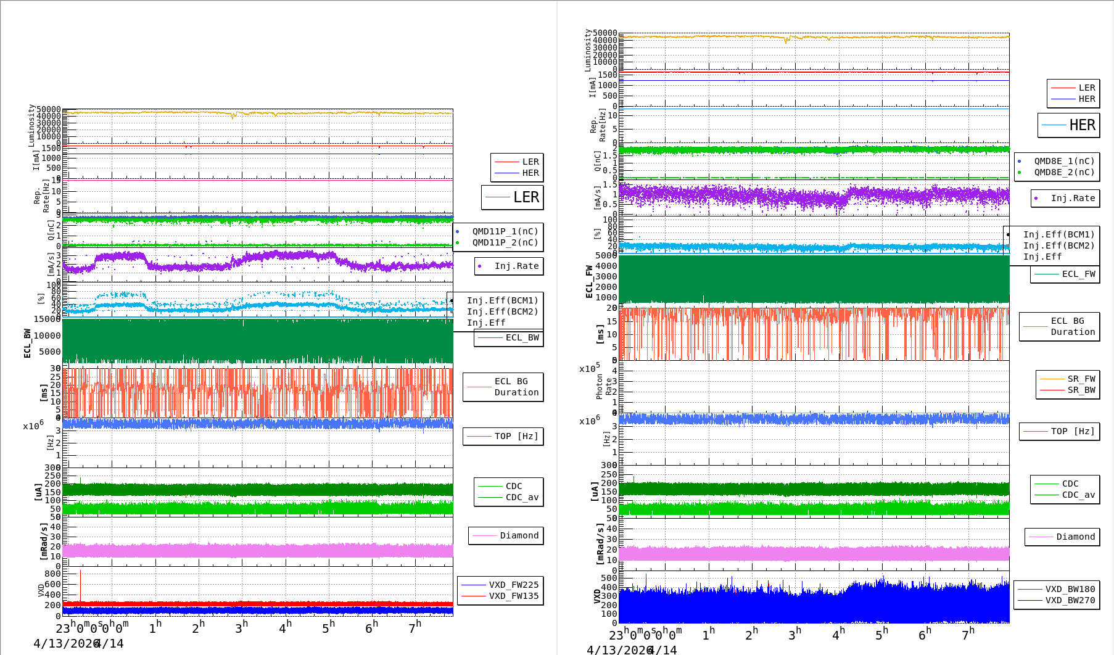Viewport: 1114px width, 655px height.
Task: Click the red spike in the VXD_FW plot
Action: coord(80,583)
